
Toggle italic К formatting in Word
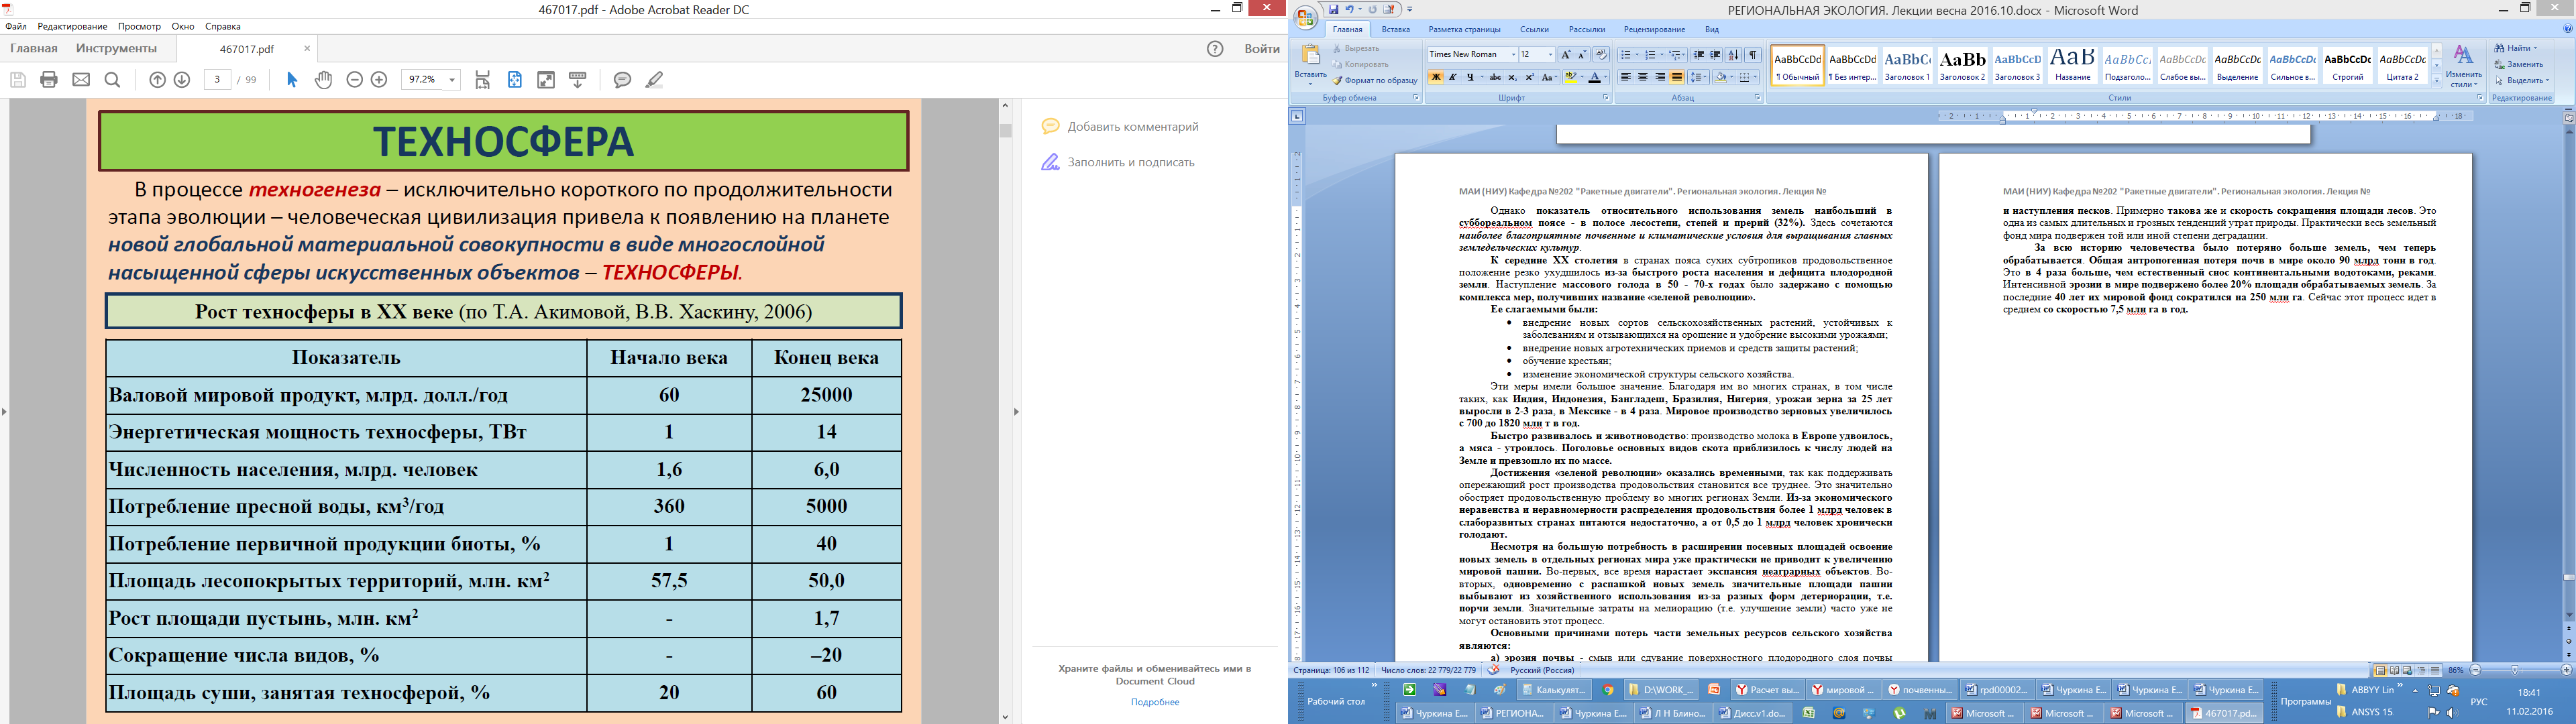(1452, 77)
